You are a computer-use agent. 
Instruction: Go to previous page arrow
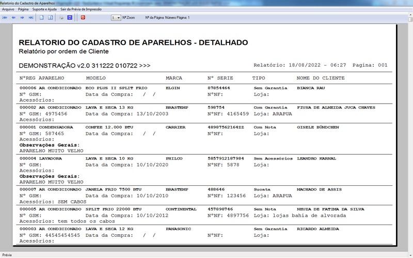[13, 18]
